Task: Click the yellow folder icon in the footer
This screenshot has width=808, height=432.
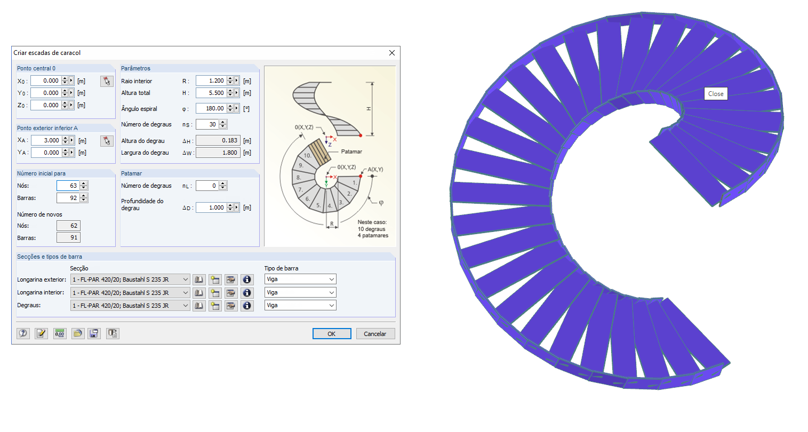Action: (78, 333)
